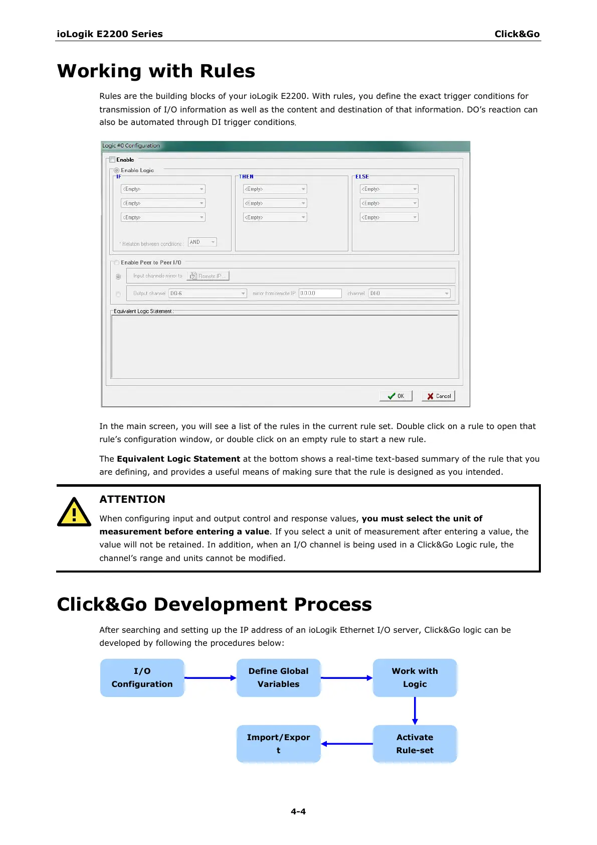Click the Import/Export flowchart box
The width and height of the screenshot is (597, 845).
[x=279, y=744]
